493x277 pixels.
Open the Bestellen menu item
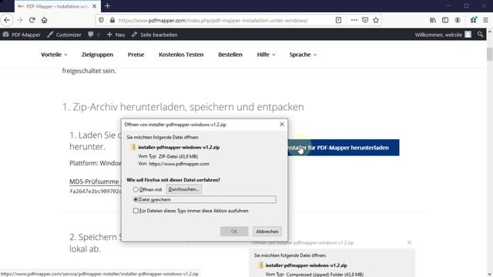click(230, 55)
